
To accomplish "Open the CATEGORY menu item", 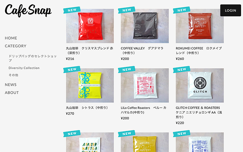I will [16, 46].
